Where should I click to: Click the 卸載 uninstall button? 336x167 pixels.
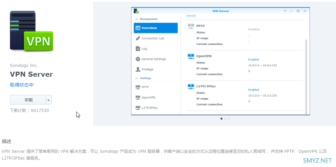pos(28,100)
